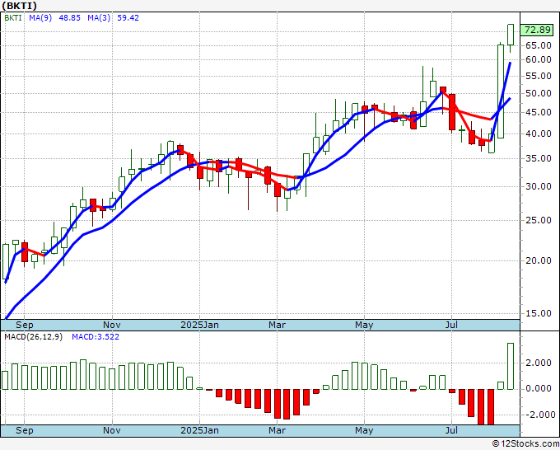Click the 45.00 price axis label
The height and width of the screenshot is (450, 560).
click(x=539, y=113)
